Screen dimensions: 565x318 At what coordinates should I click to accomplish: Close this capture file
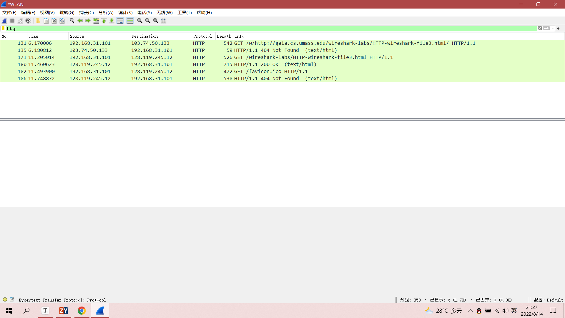coord(54,21)
